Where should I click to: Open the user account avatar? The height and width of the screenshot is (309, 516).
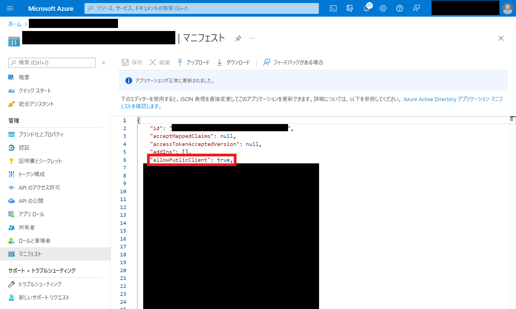click(x=507, y=8)
